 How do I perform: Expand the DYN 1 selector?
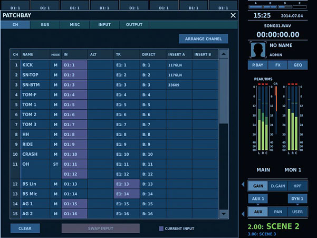[x=297, y=198]
